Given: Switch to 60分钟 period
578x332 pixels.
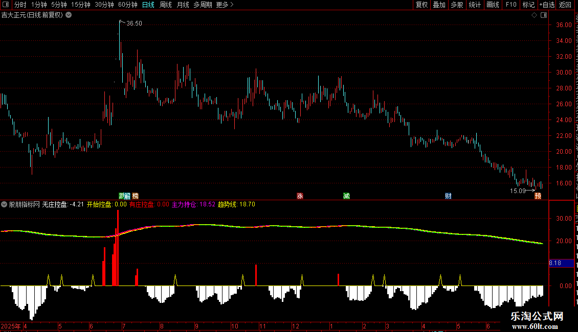Looking at the screenshot, I should pyautogui.click(x=127, y=5).
